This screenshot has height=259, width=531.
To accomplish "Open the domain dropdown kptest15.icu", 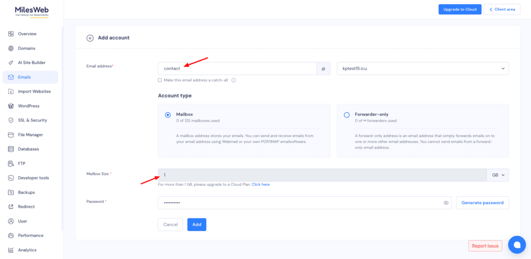I will point(423,69).
